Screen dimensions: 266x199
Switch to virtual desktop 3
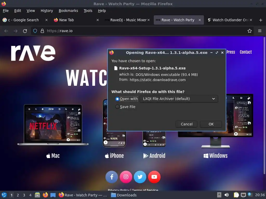(24, 195)
